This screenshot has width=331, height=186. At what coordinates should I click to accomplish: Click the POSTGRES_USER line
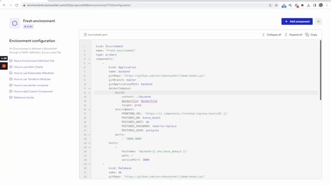point(140,130)
